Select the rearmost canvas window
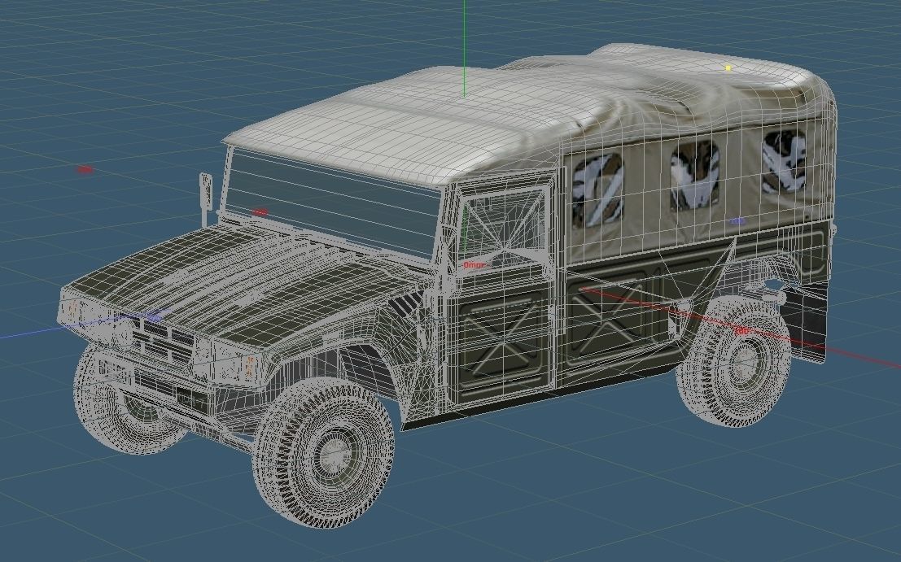 tap(784, 160)
